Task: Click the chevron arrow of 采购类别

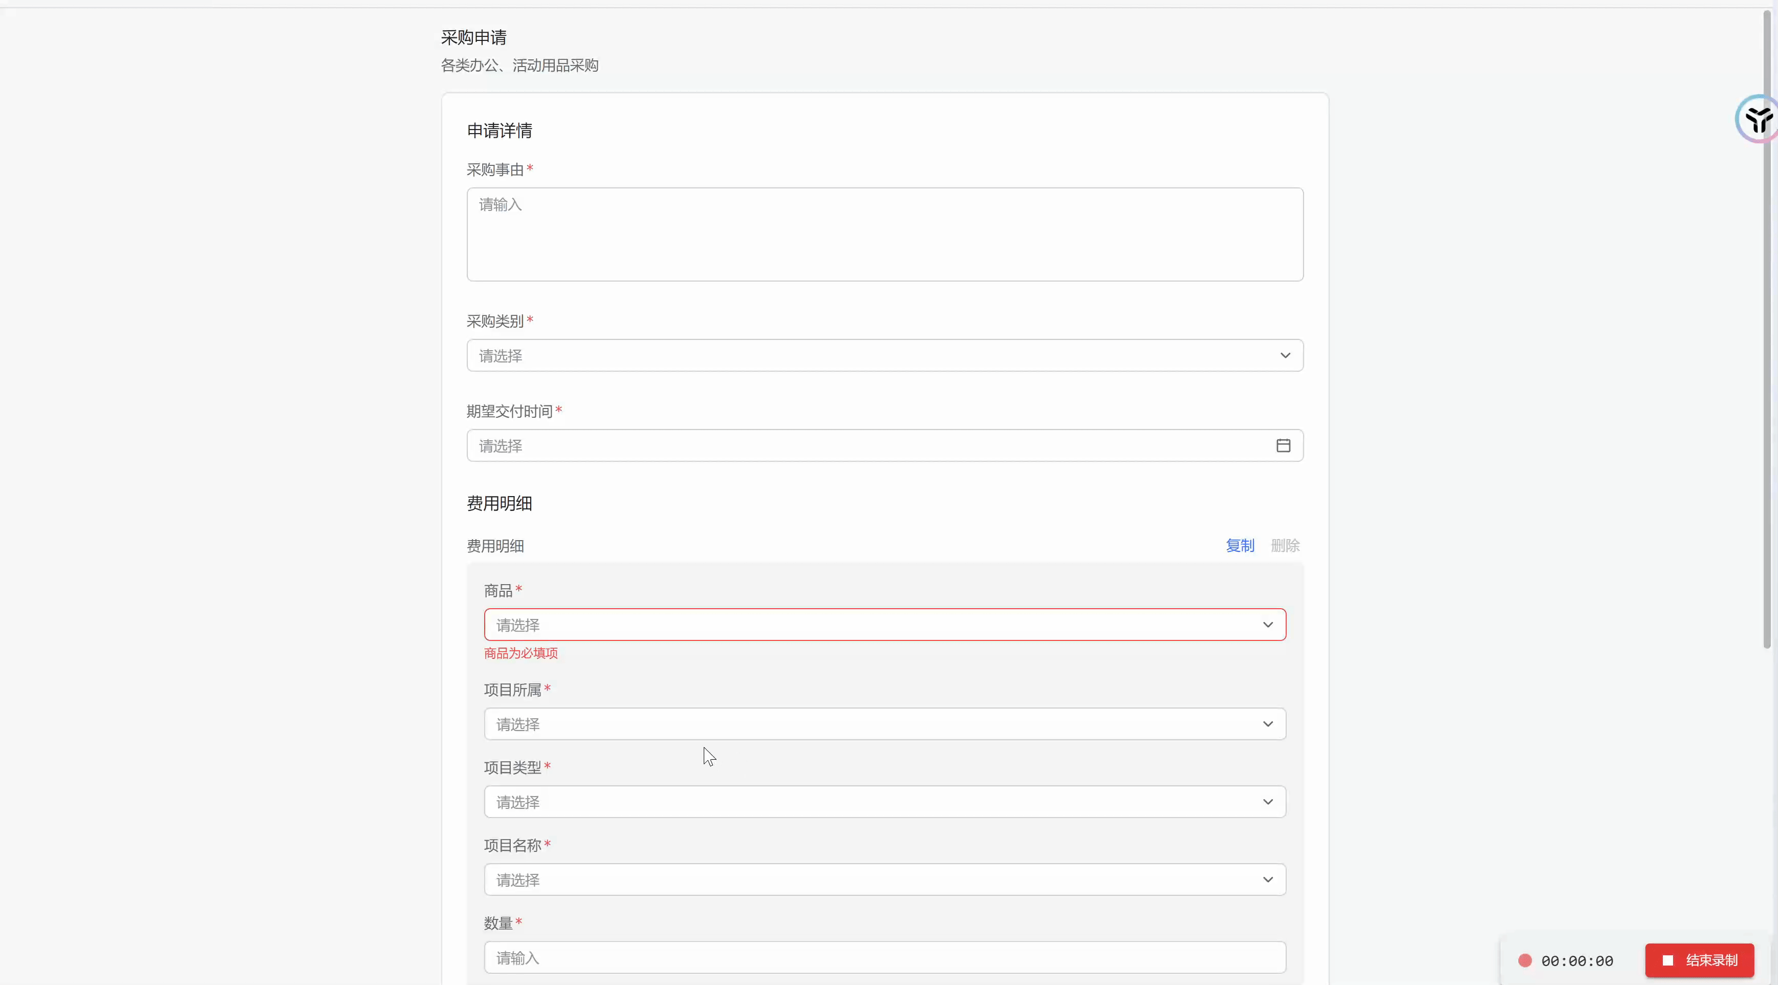Action: [1285, 355]
